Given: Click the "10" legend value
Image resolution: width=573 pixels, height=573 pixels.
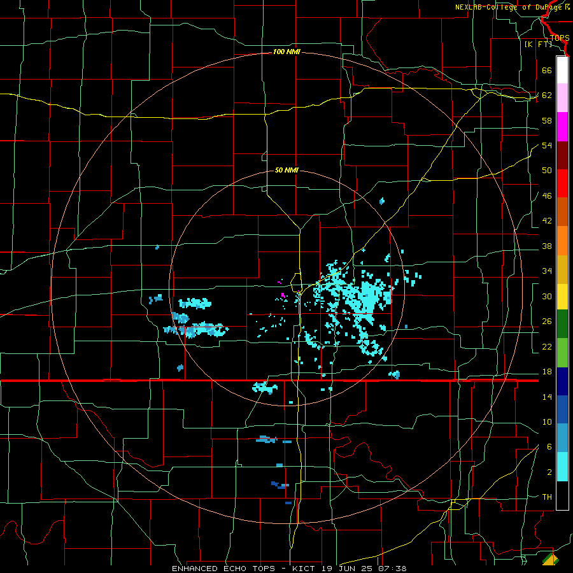Looking at the screenshot, I should tap(547, 421).
